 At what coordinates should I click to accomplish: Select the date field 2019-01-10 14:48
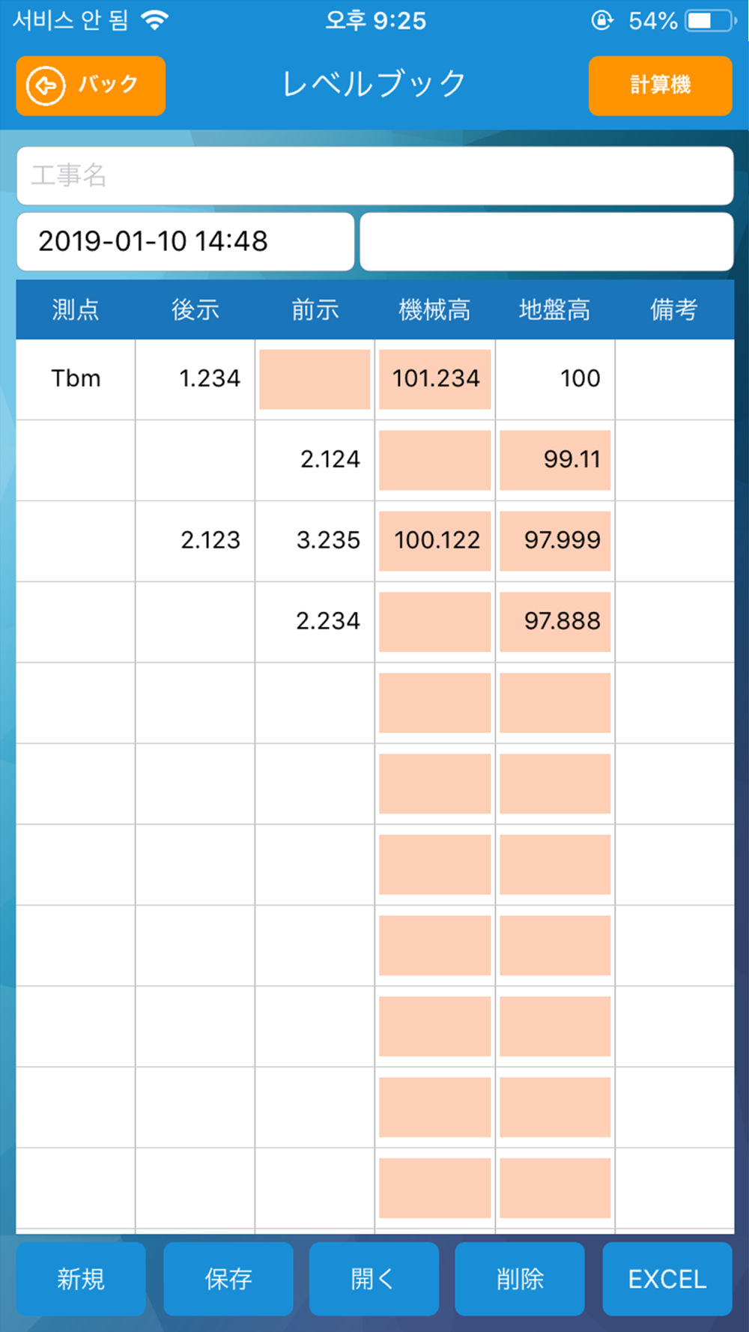pyautogui.click(x=185, y=241)
